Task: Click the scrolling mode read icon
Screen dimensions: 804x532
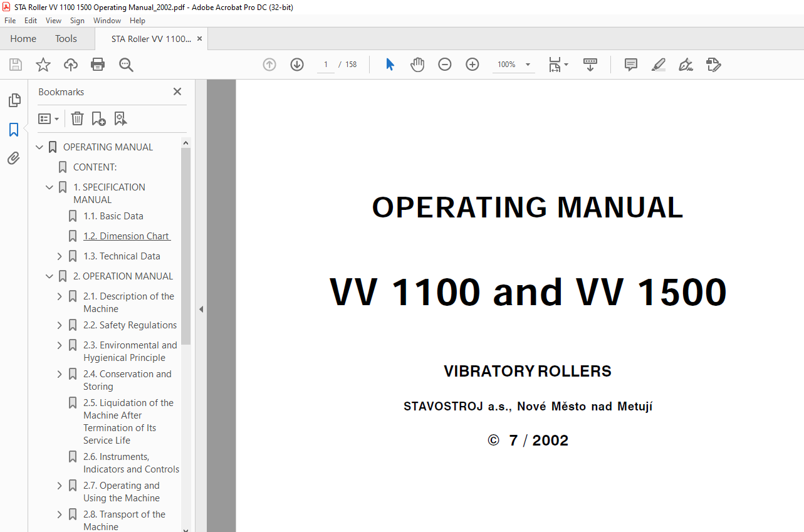Action: [590, 65]
